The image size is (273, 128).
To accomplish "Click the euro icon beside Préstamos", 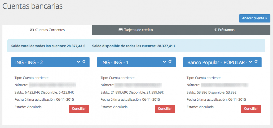I will pyautogui.click(x=215, y=30).
